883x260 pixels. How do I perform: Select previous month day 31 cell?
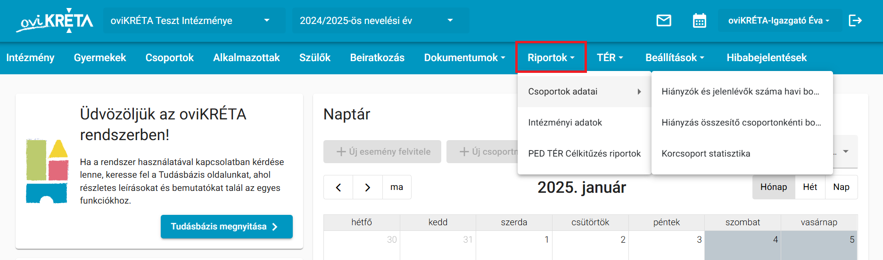[x=438, y=245]
